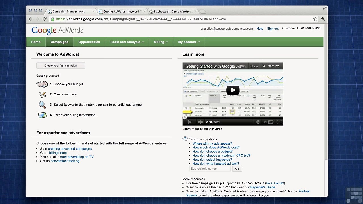Focus the Search help center field
Screen dimensions: 363x204
(210, 169)
